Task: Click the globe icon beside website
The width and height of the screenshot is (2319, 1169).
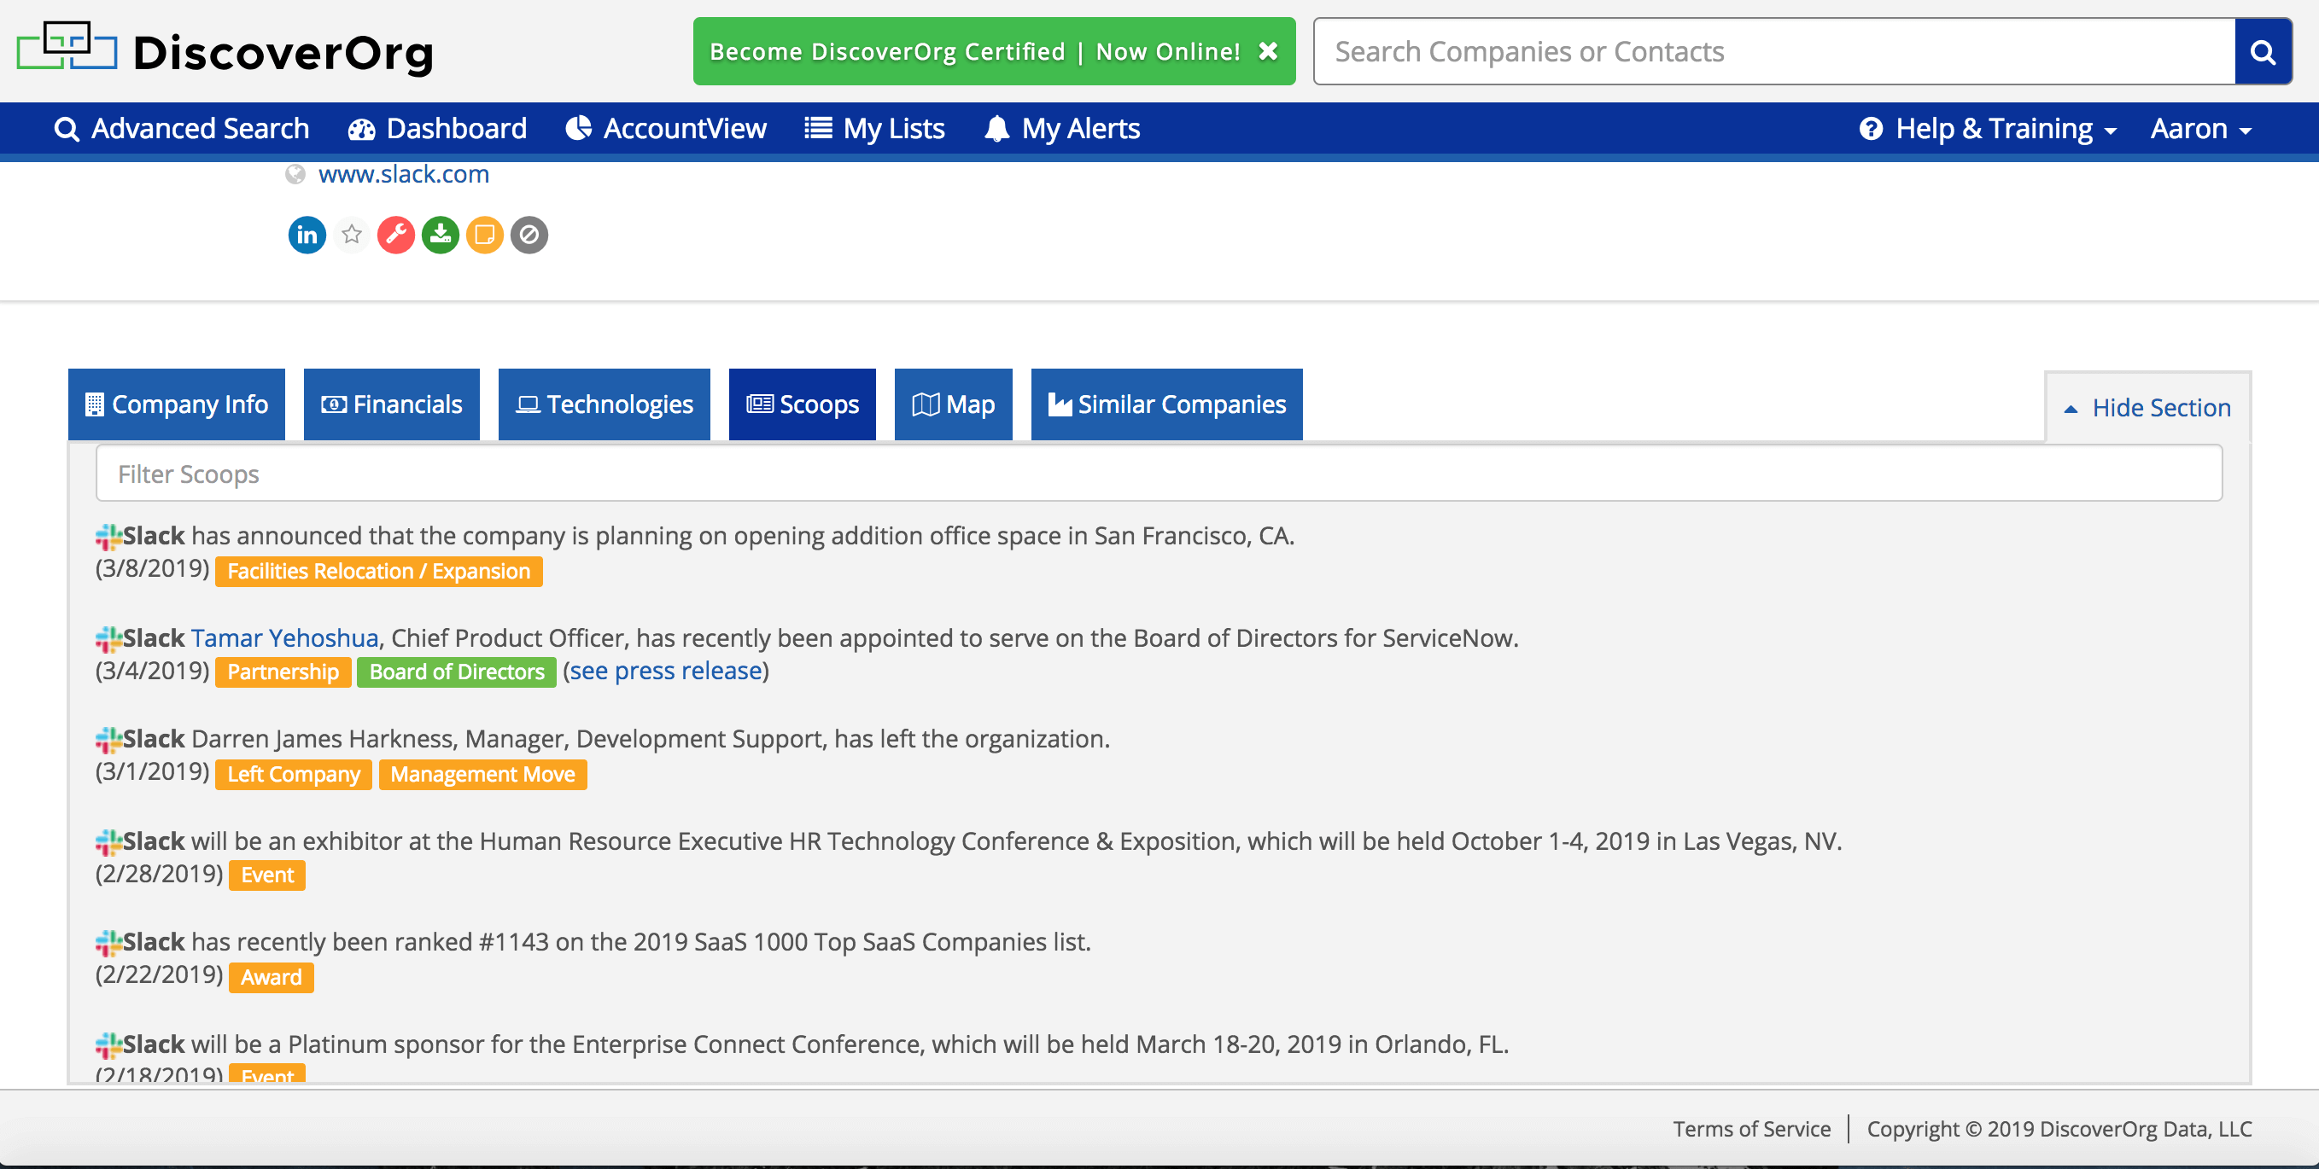Action: (x=295, y=174)
